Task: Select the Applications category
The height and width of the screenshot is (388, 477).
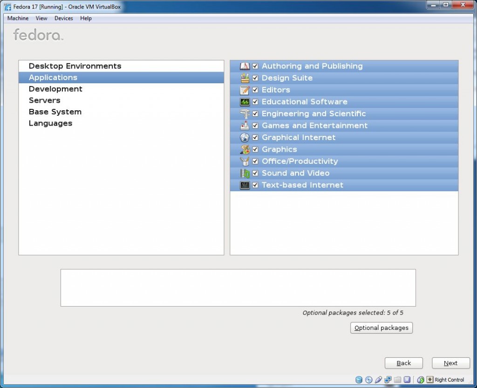Action: (x=121, y=78)
